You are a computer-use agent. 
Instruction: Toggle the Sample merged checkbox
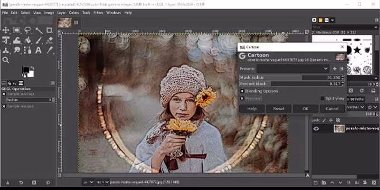[4, 106]
